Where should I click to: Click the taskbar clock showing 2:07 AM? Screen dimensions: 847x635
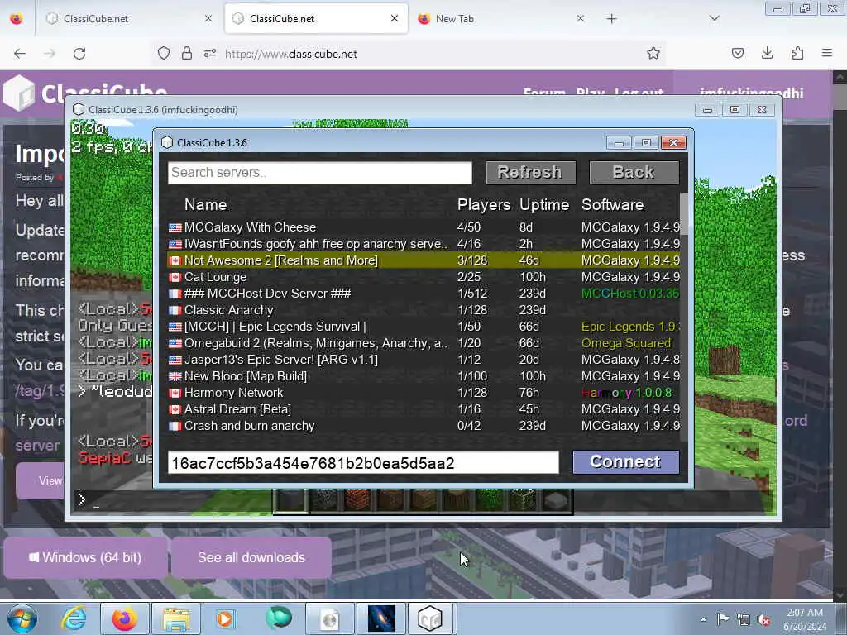click(x=805, y=619)
